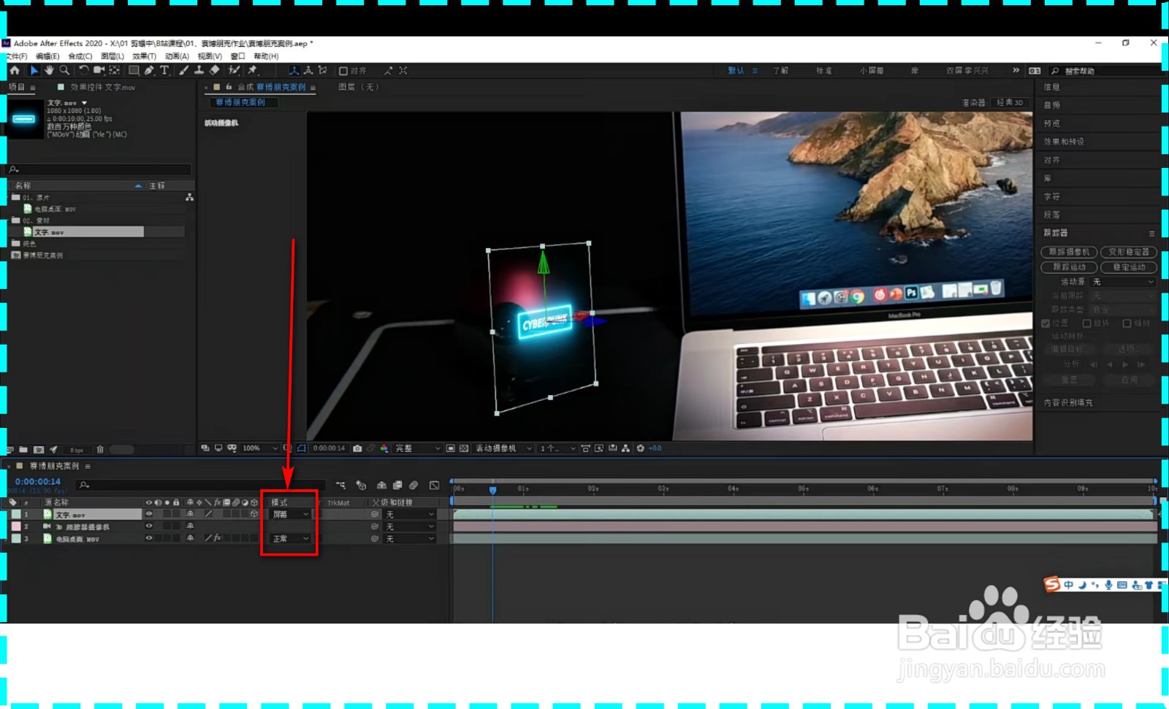Click the show channel color icon
This screenshot has height=709, width=1169.
tap(384, 448)
